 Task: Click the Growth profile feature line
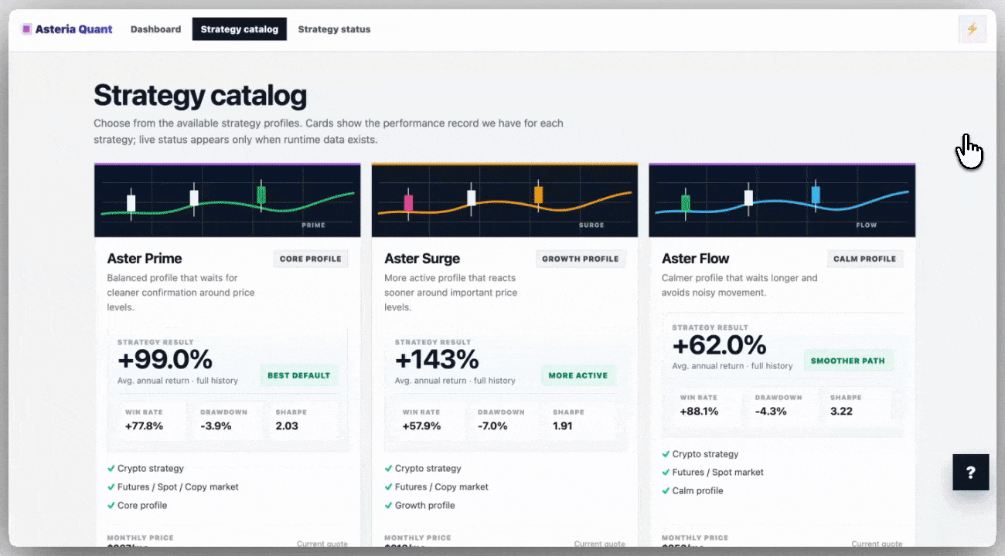click(424, 506)
